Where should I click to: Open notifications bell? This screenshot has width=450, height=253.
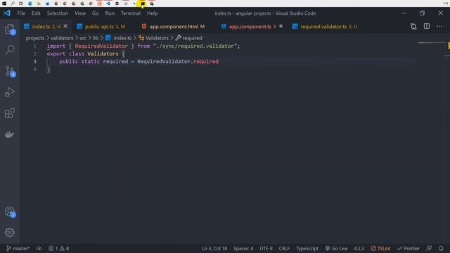tap(441, 248)
